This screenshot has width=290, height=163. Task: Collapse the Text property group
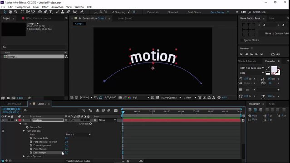(x=20, y=124)
